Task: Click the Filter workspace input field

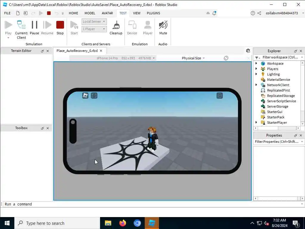Action: [280, 57]
